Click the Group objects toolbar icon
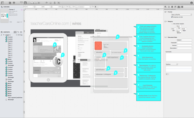This screenshot has height=118, width=194. (x=59, y=3)
